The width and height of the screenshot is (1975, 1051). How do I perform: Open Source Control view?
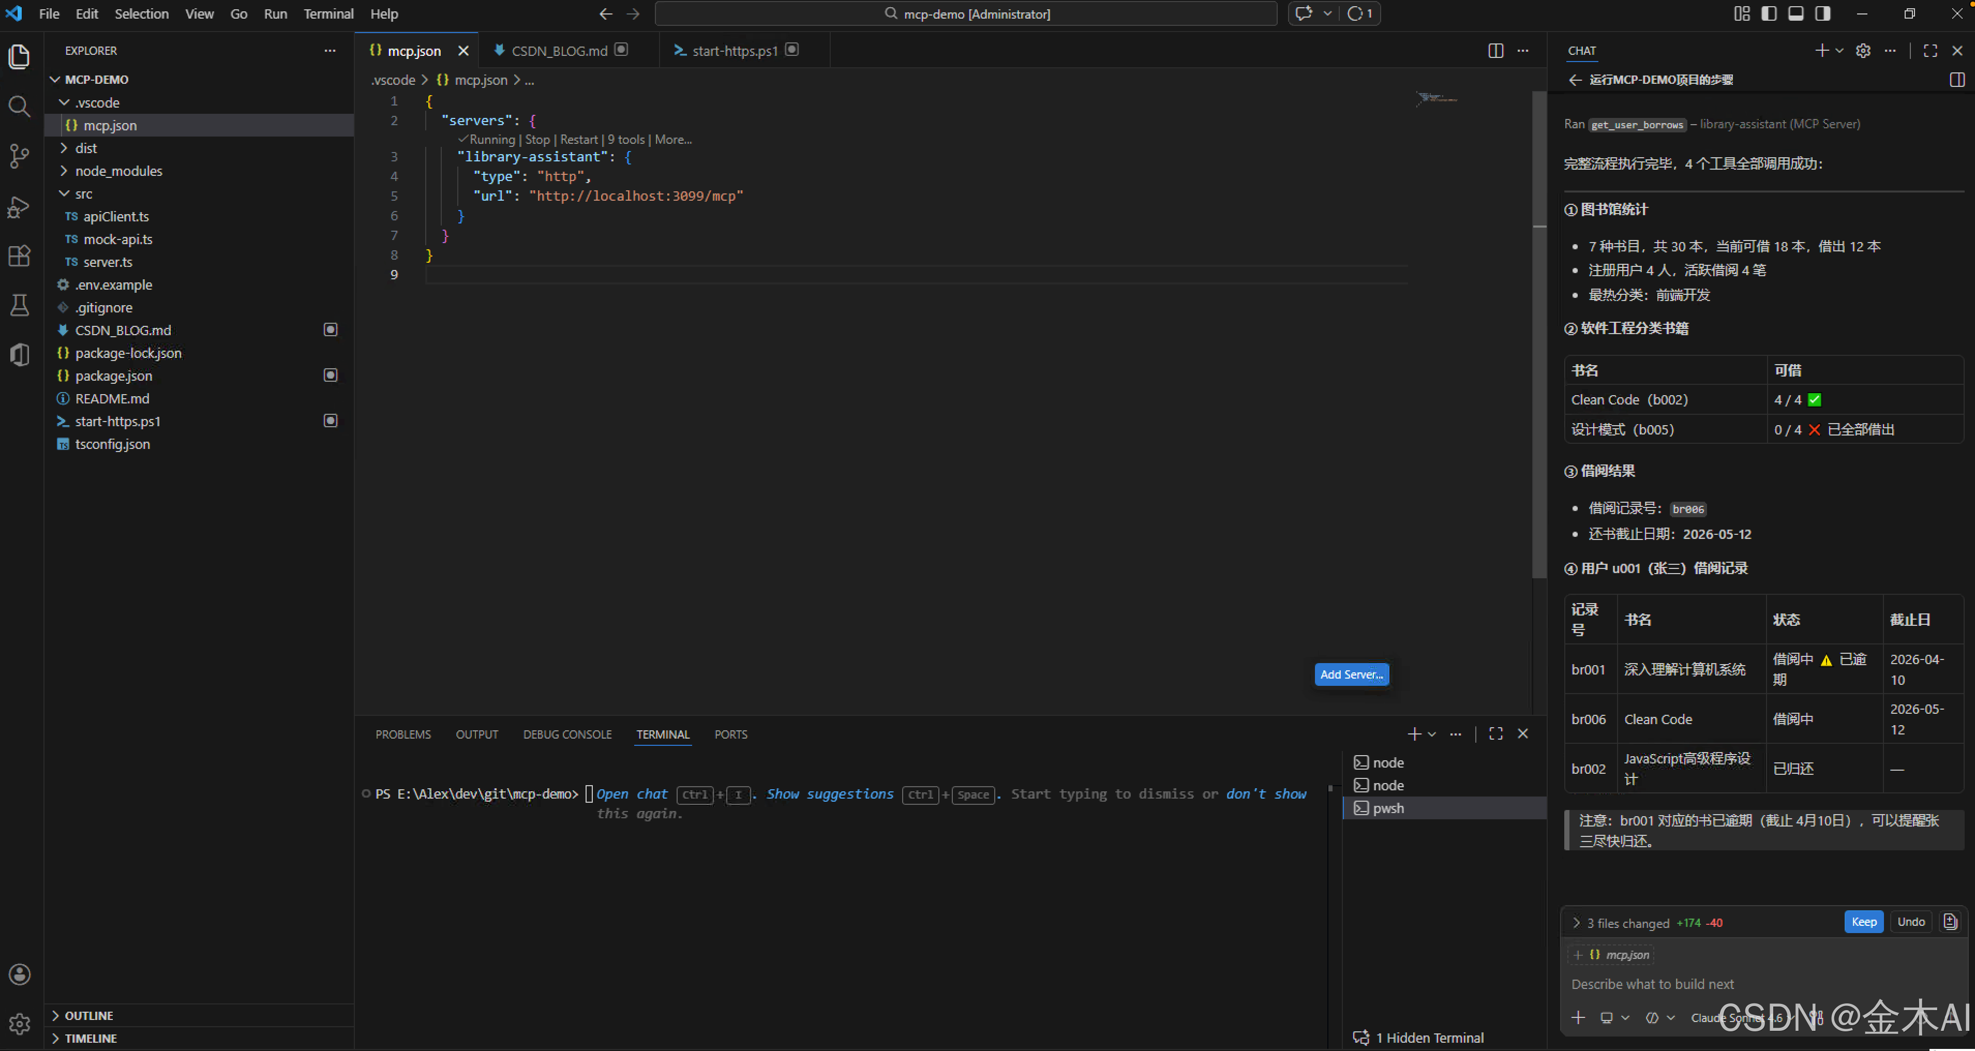click(x=19, y=156)
